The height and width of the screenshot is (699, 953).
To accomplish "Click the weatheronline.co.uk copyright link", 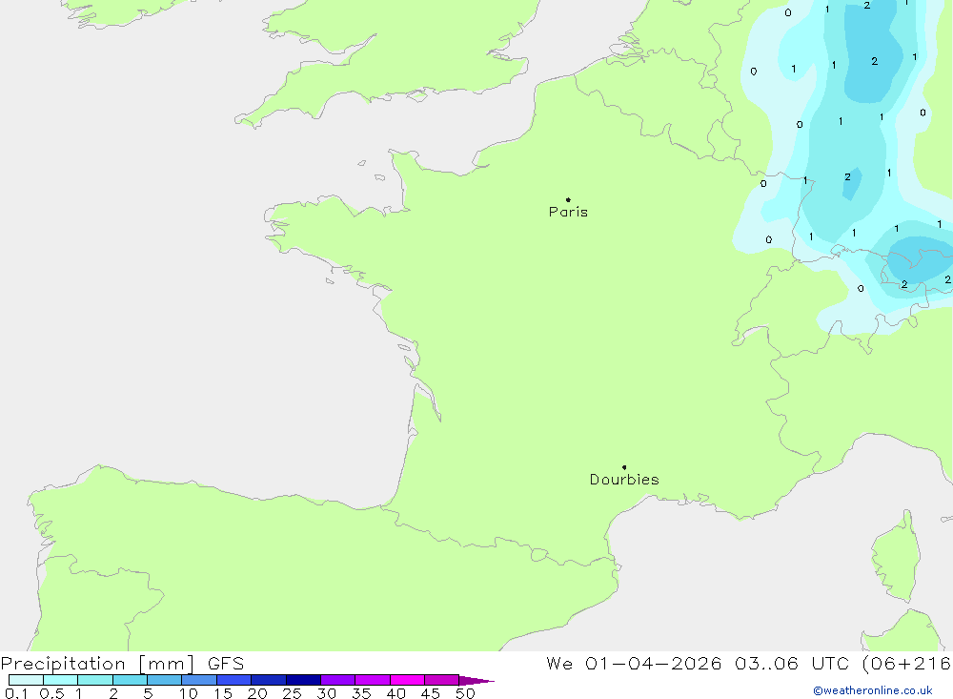I will coord(873,690).
